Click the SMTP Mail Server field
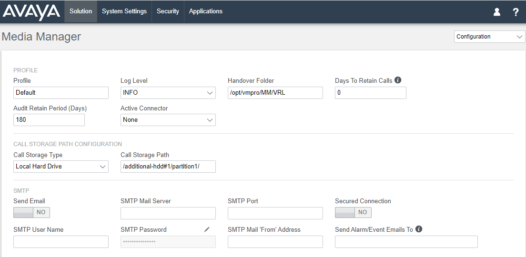 click(168, 213)
